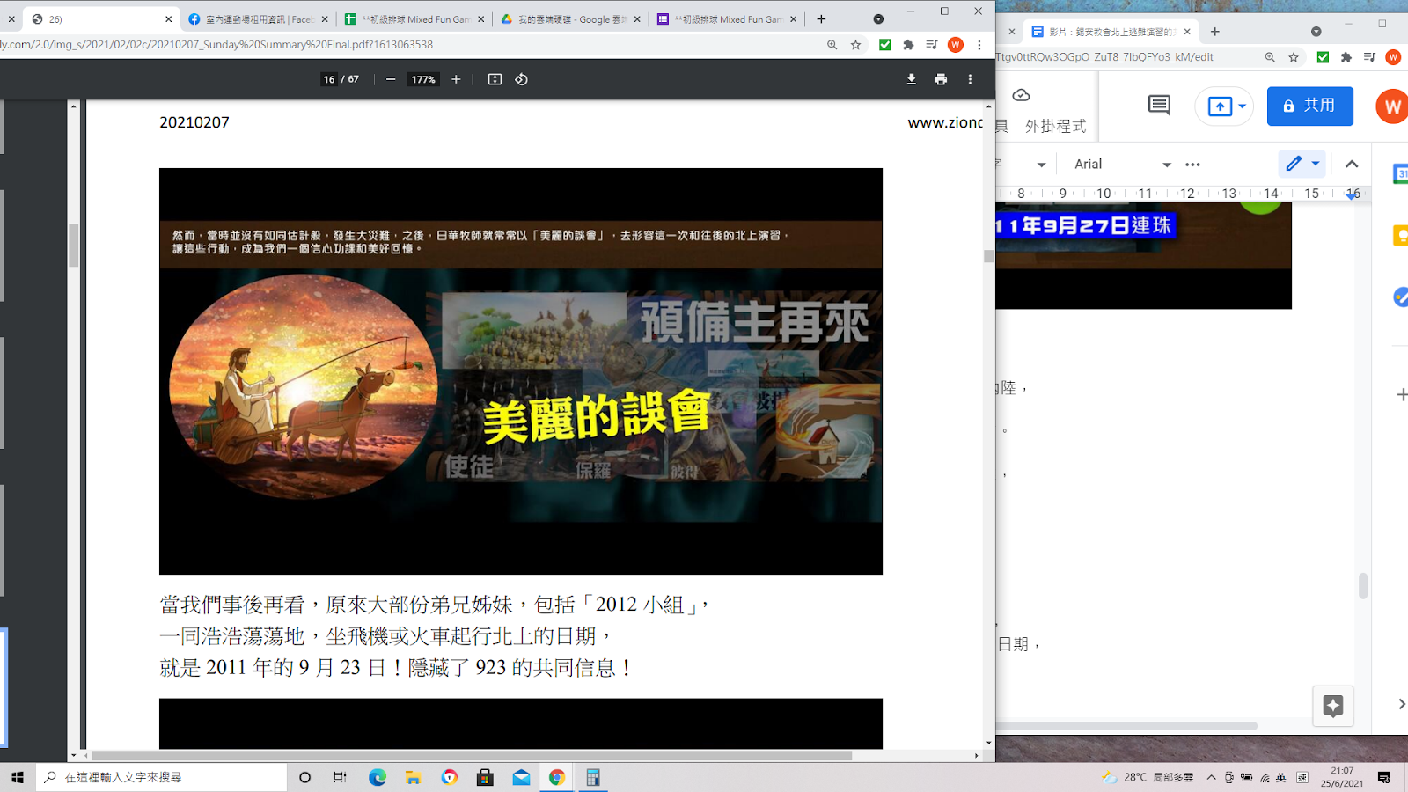1408x792 pixels.
Task: Open the Calculator app on the taskbar
Action: pyautogui.click(x=593, y=777)
